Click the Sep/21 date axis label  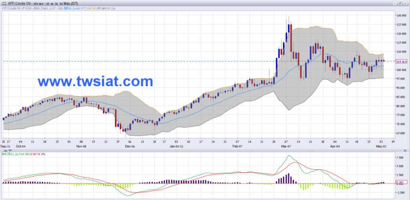click(x=5, y=147)
